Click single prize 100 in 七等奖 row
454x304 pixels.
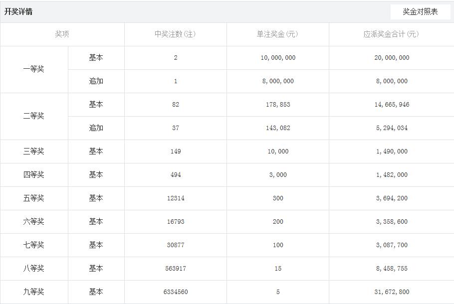point(278,245)
